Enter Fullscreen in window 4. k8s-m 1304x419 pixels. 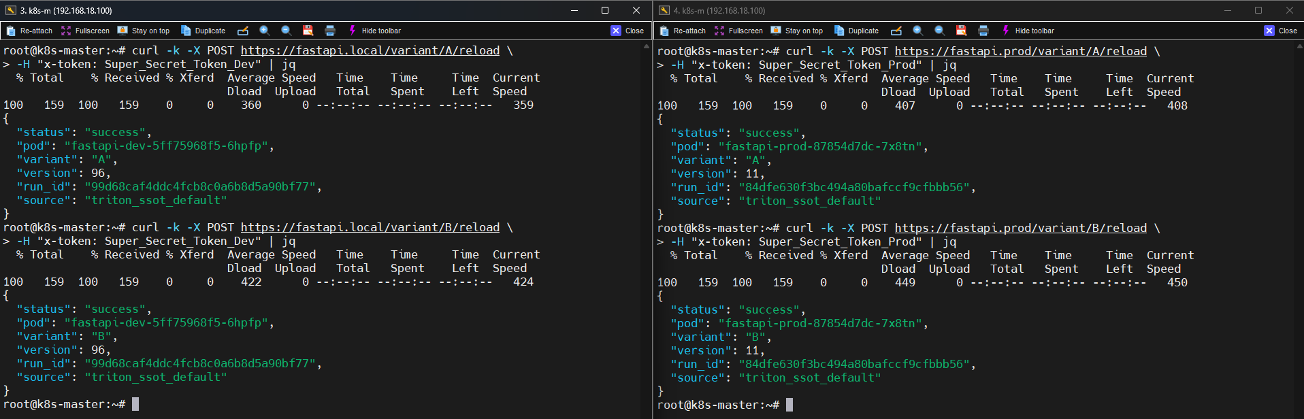(x=738, y=31)
